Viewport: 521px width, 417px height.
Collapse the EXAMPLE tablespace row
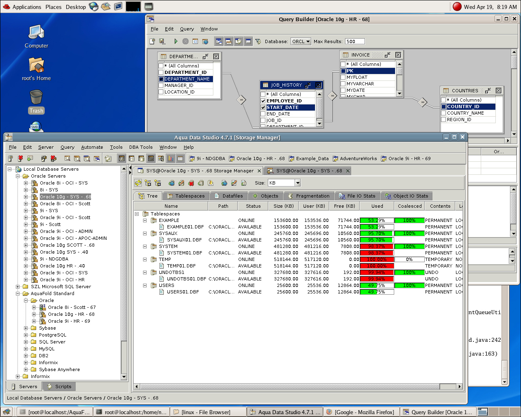click(x=145, y=220)
